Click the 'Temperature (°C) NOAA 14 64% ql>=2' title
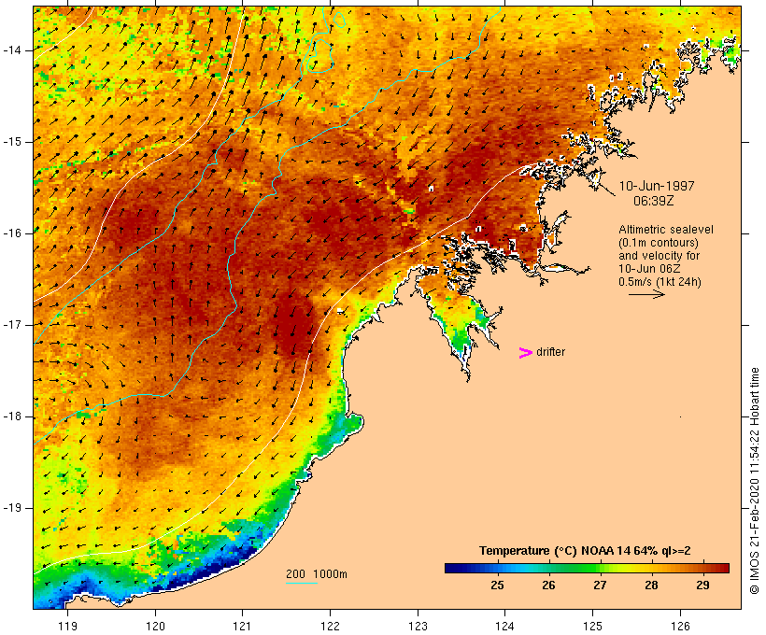Screen dimensions: 766x635 pyautogui.click(x=585, y=551)
